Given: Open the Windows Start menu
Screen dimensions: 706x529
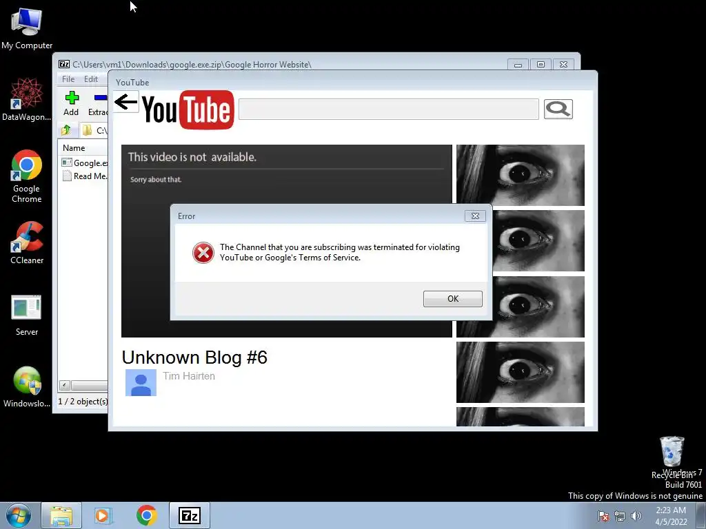Looking at the screenshot, I should tap(19, 515).
